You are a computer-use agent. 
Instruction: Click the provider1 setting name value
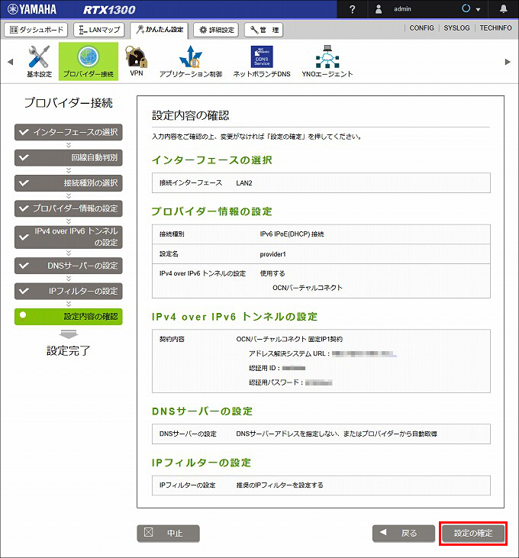pos(272,254)
